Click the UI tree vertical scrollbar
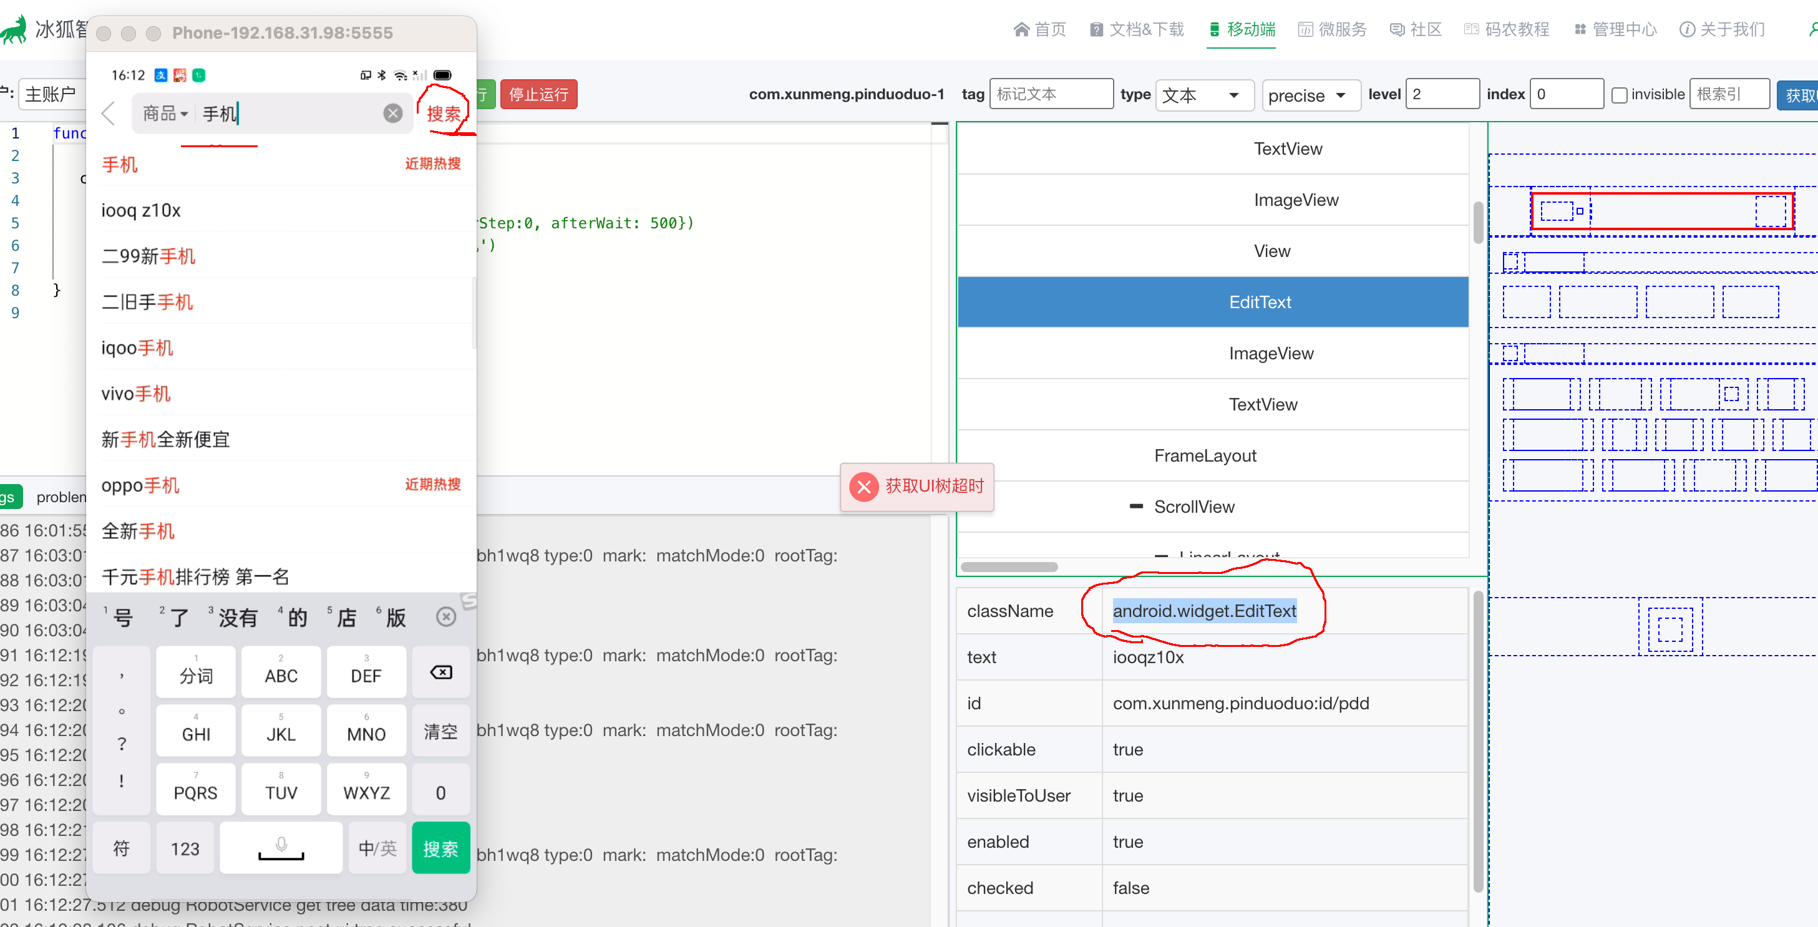 pos(1478,222)
